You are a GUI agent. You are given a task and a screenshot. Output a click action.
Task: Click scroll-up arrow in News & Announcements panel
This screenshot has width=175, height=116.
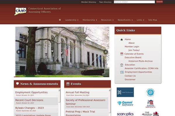tap(60, 90)
